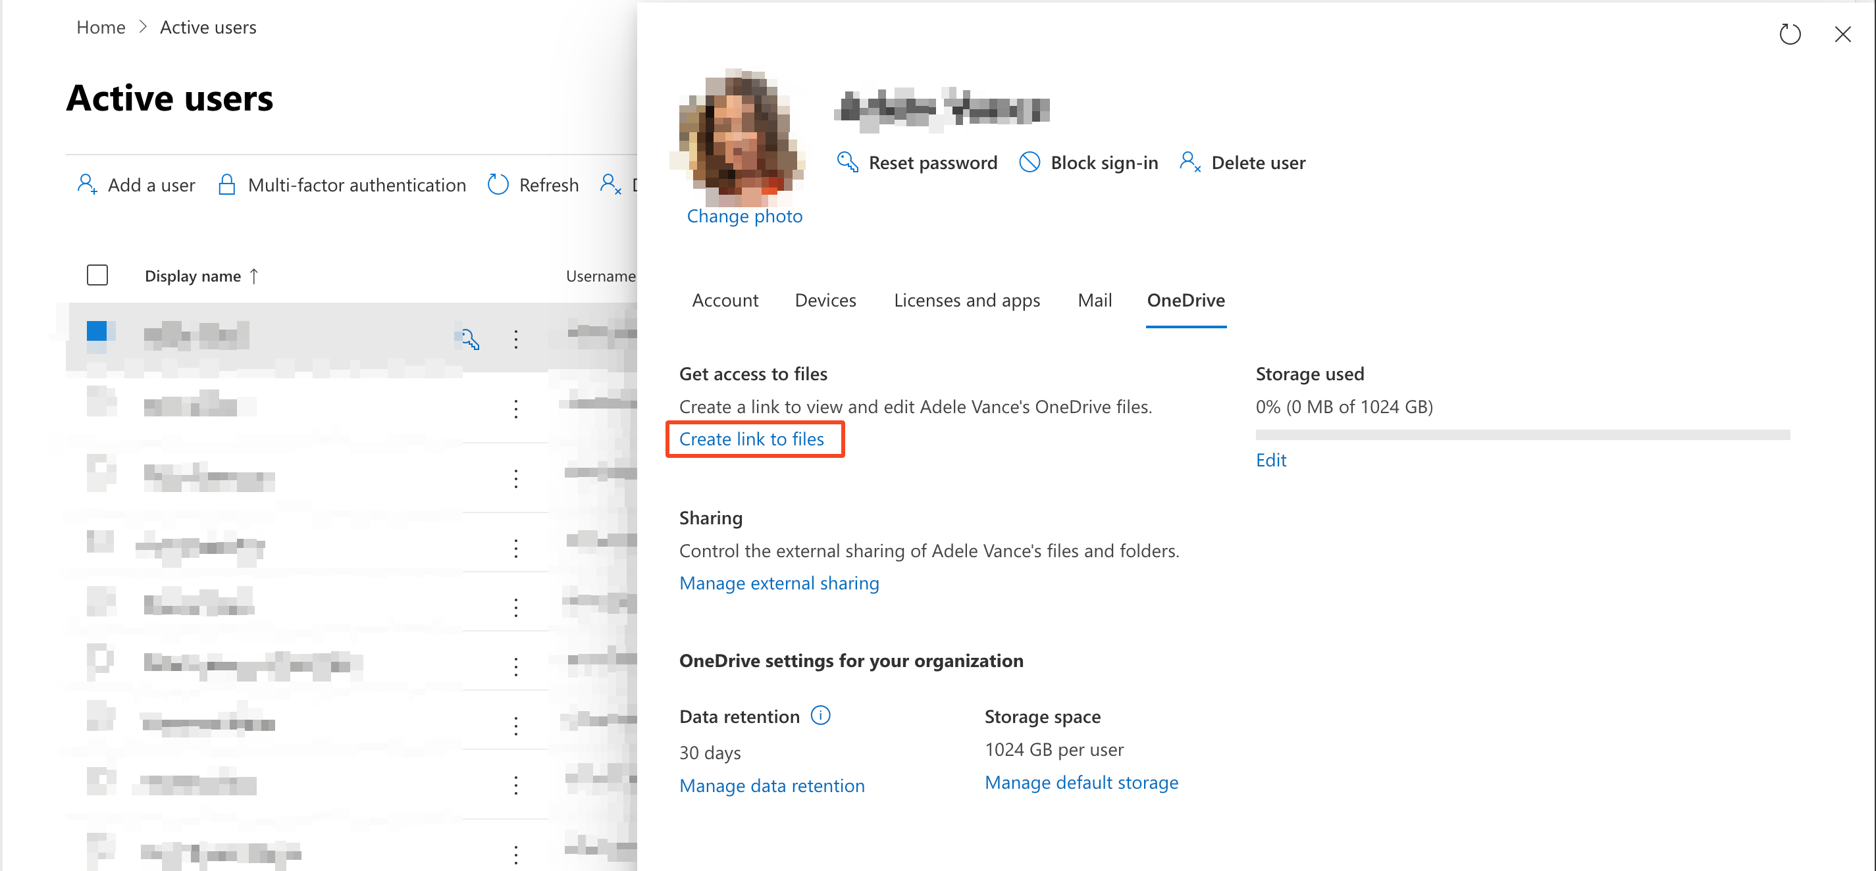
Task: Click the Block sign-in circle icon
Action: pos(1029,162)
